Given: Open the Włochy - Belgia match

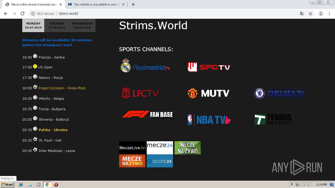Looking at the screenshot, I should coord(51,98).
